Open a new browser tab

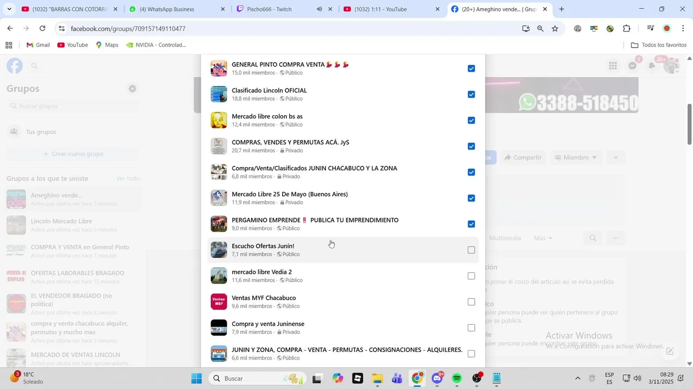coord(561,9)
